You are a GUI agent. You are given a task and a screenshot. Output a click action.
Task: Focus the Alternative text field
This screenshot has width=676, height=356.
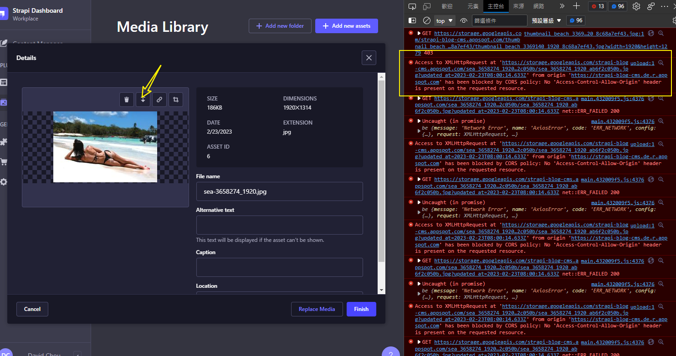point(280,225)
